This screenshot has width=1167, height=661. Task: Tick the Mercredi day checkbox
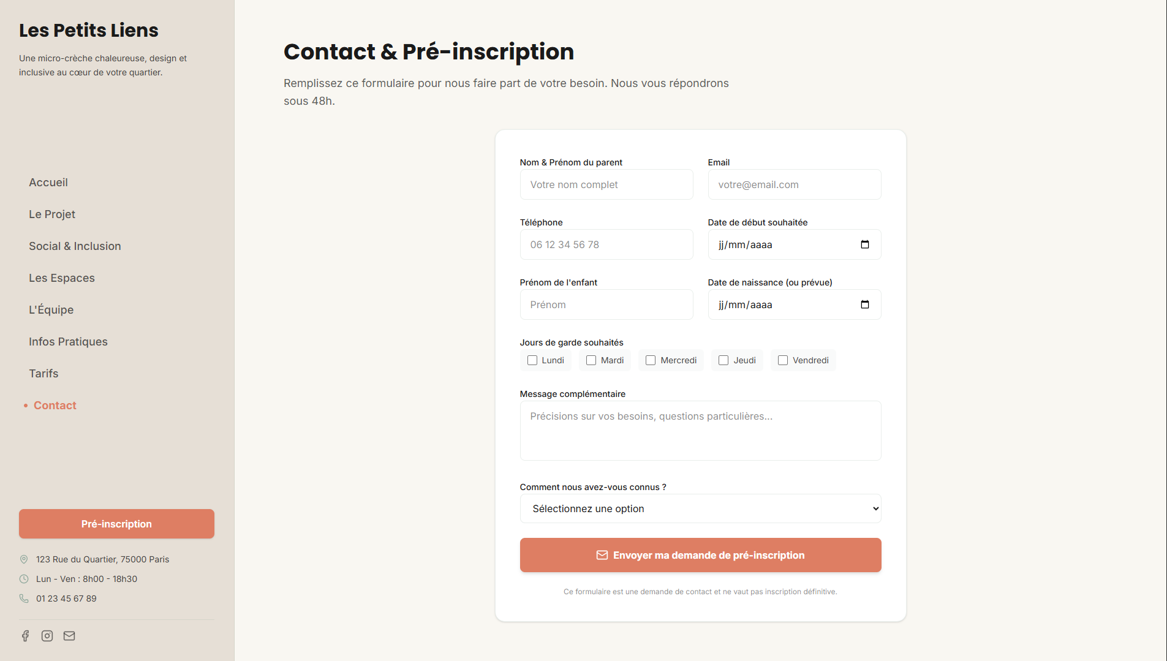point(651,360)
